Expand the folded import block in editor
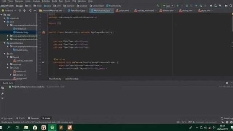The height and width of the screenshot is (131, 233). tap(59, 23)
